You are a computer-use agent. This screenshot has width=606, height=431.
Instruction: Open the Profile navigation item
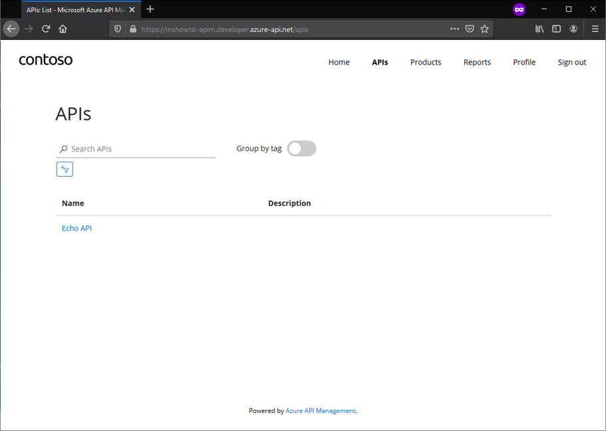(524, 63)
